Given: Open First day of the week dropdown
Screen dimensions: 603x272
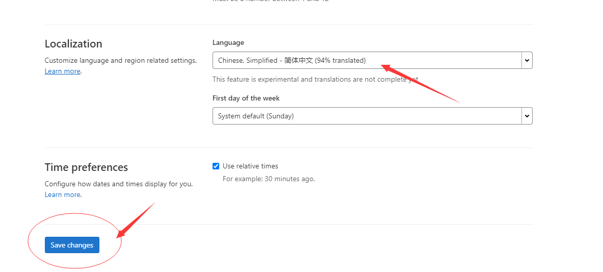Looking at the screenshot, I should (372, 115).
